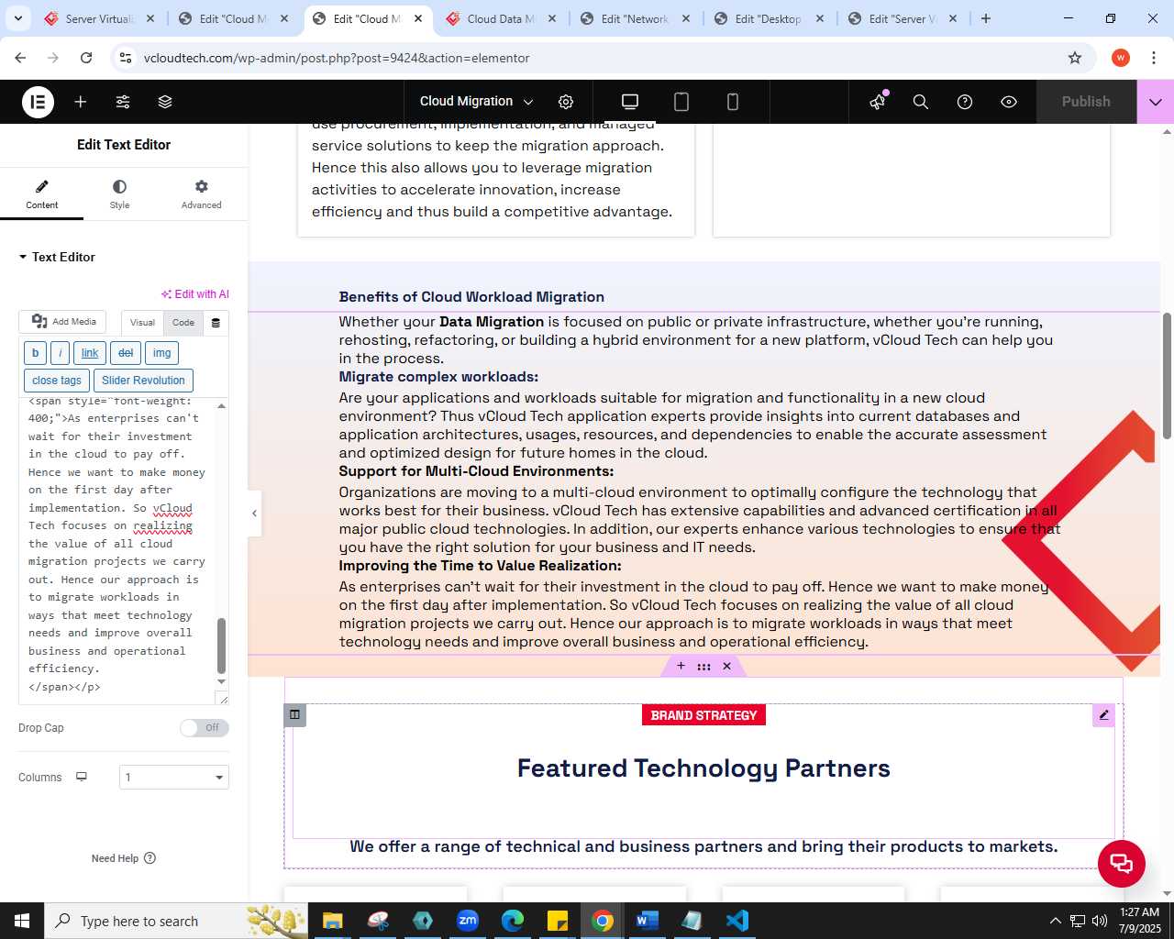Open the Windows Start menu

coord(22,921)
